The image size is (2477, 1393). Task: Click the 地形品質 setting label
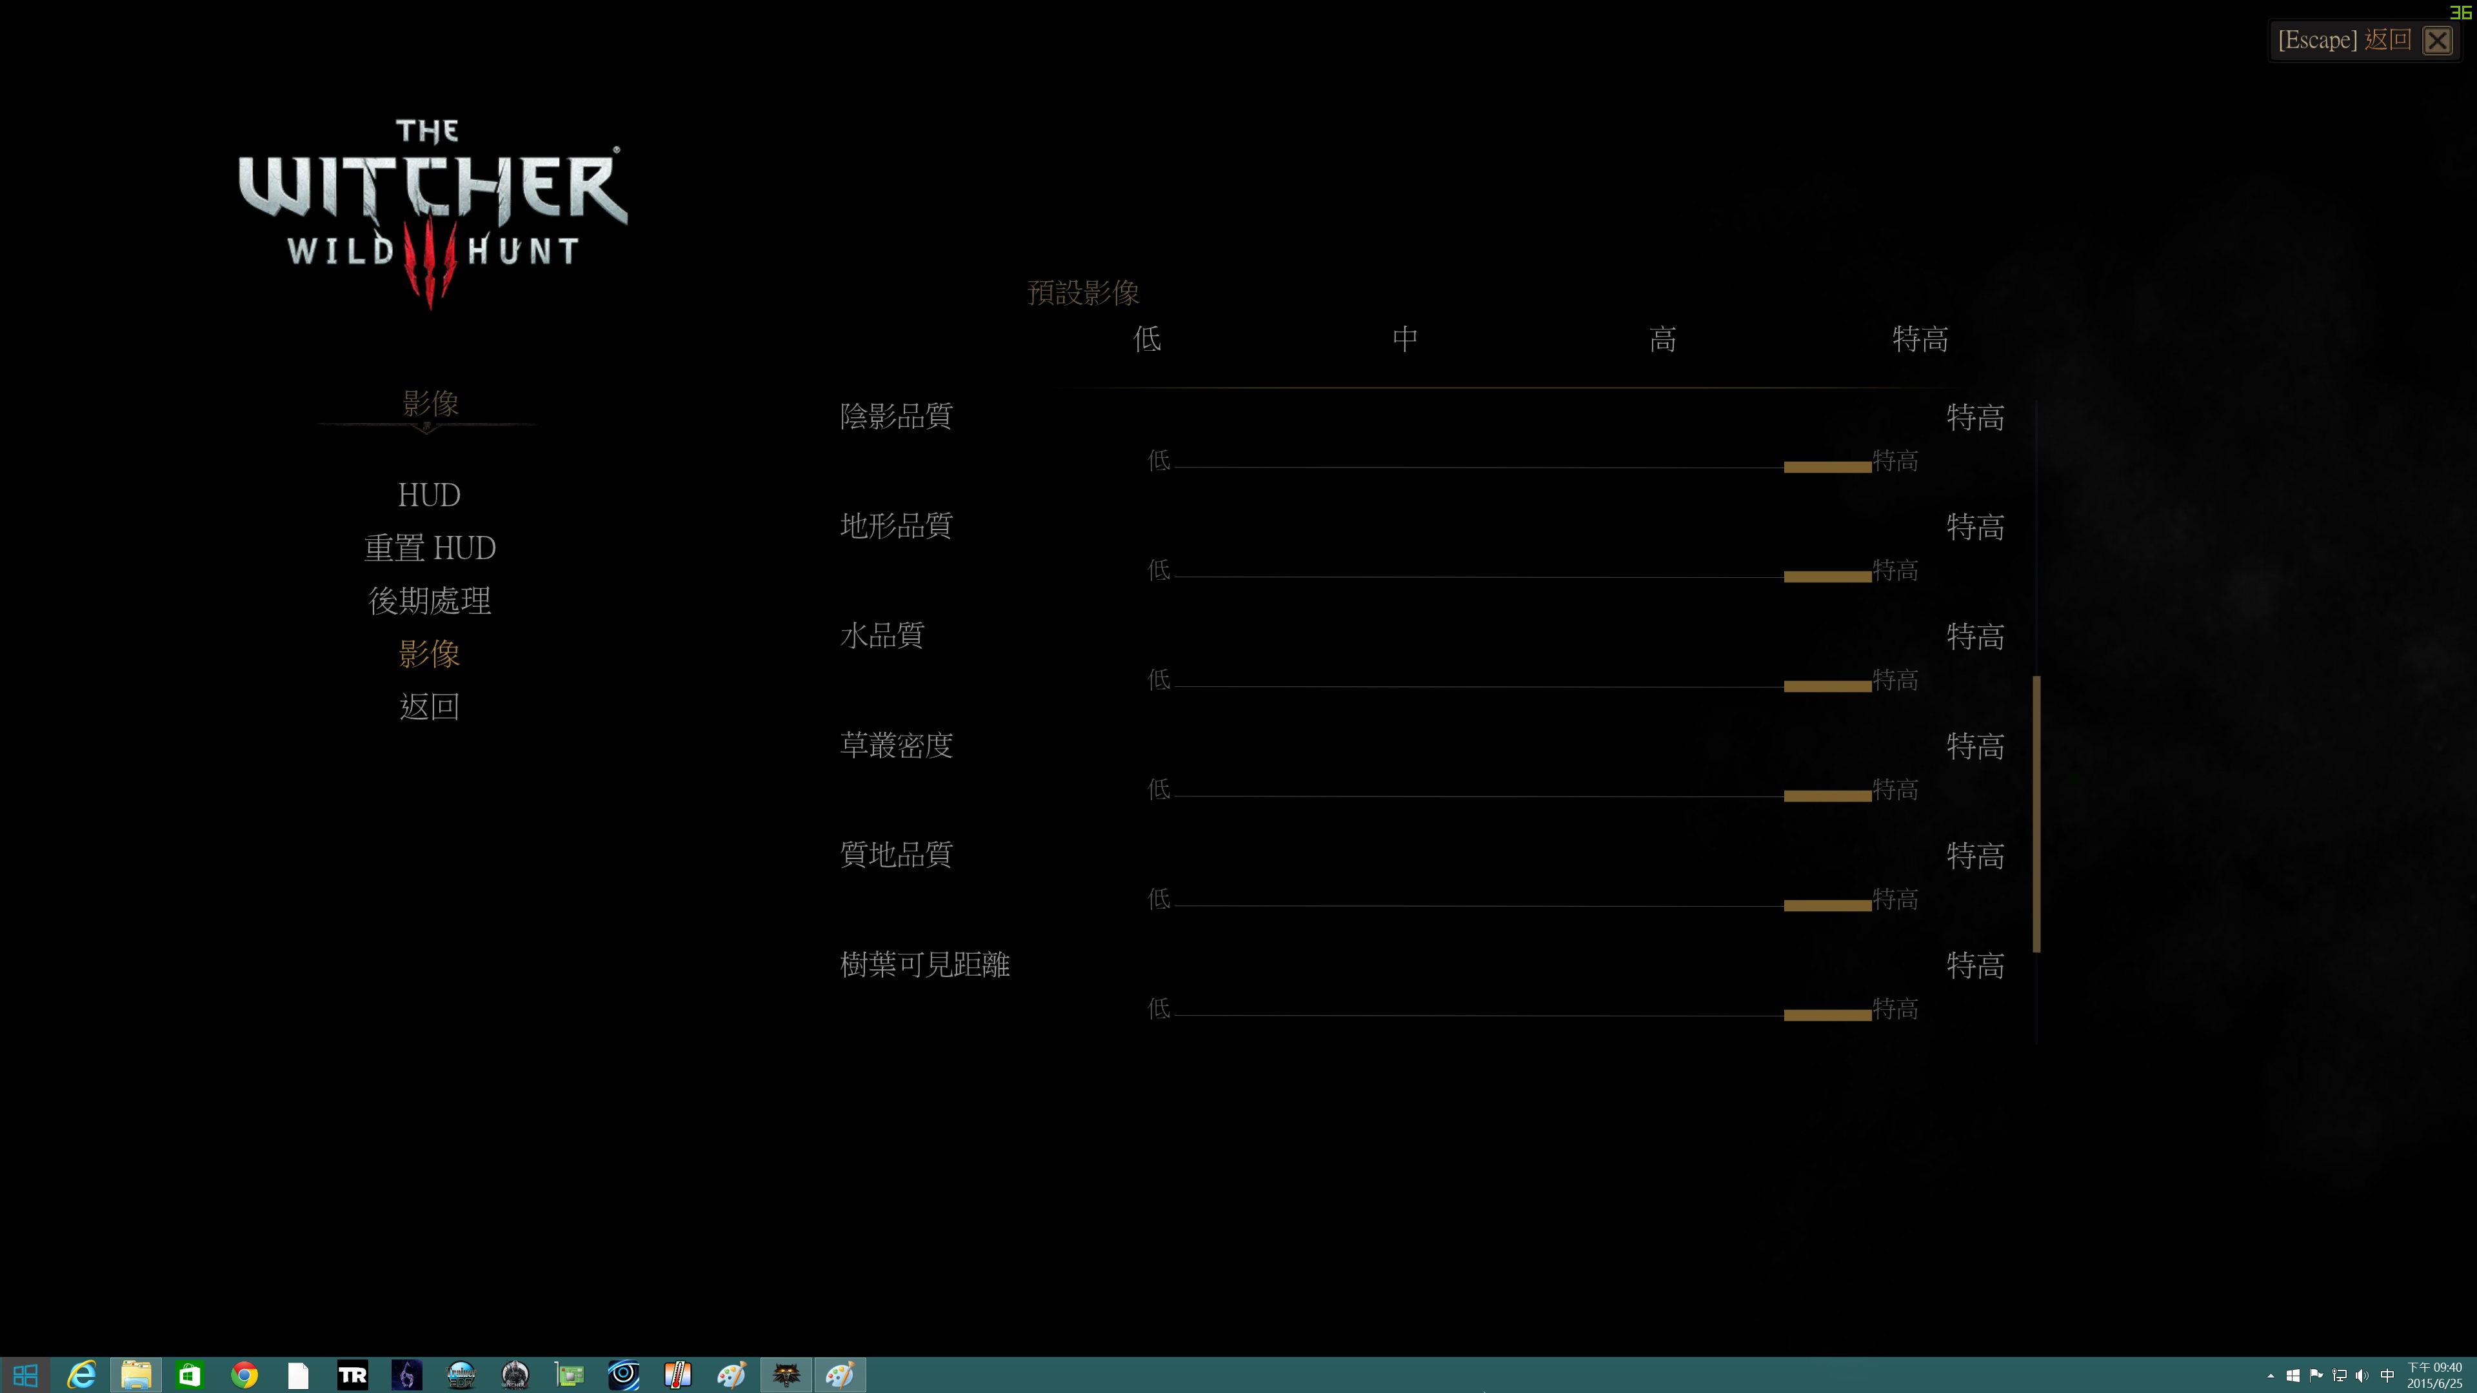coord(896,526)
